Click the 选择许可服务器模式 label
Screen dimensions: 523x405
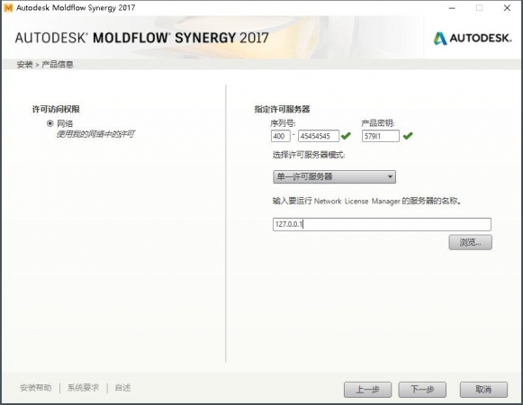click(x=309, y=155)
